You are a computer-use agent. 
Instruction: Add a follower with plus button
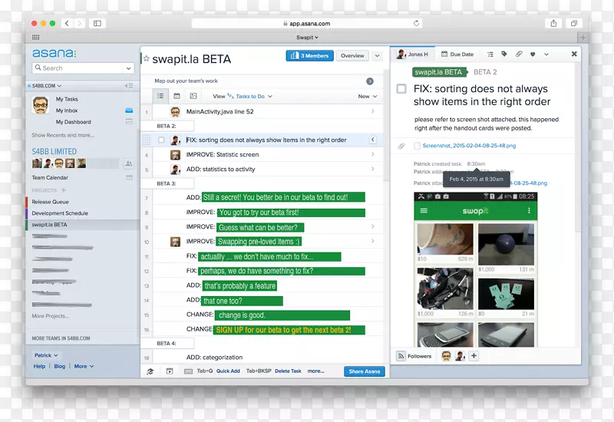[474, 356]
